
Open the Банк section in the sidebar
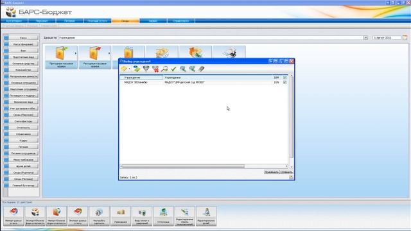click(23, 51)
